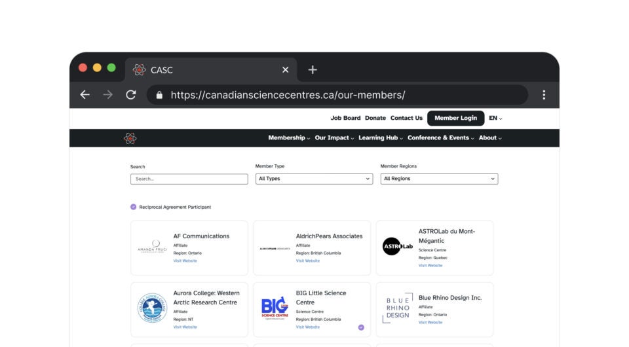Click the padlock site security icon
Screen dimensions: 629x347
pyautogui.click(x=159, y=95)
